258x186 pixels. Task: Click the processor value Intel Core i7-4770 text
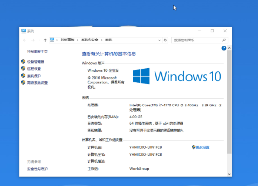tap(176, 107)
